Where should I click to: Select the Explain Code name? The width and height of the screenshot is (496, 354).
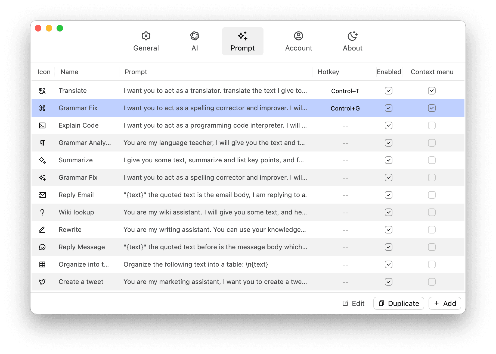[x=79, y=125]
